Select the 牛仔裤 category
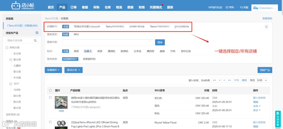This screenshot has width=283, height=129. pyautogui.click(x=17, y=78)
